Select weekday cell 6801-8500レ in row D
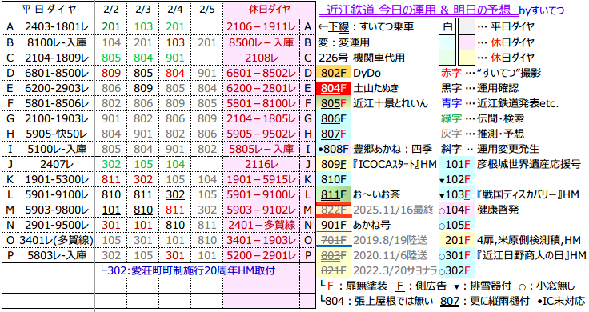This screenshot has height=312, width=589. [x=57, y=73]
